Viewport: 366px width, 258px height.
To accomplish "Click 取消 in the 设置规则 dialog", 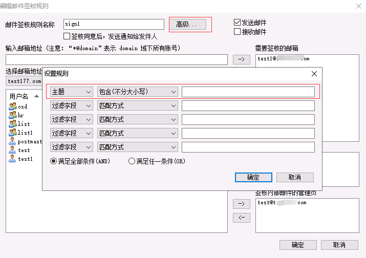I will 295,177.
